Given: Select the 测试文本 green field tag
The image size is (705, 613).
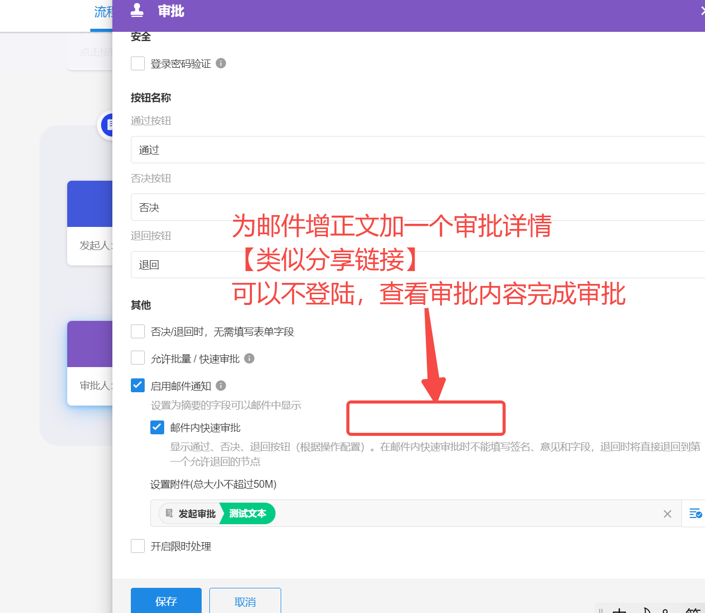Looking at the screenshot, I should 248,513.
